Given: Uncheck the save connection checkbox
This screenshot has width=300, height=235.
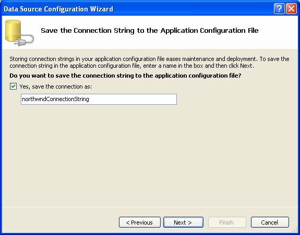Looking at the screenshot, I should [13, 86].
